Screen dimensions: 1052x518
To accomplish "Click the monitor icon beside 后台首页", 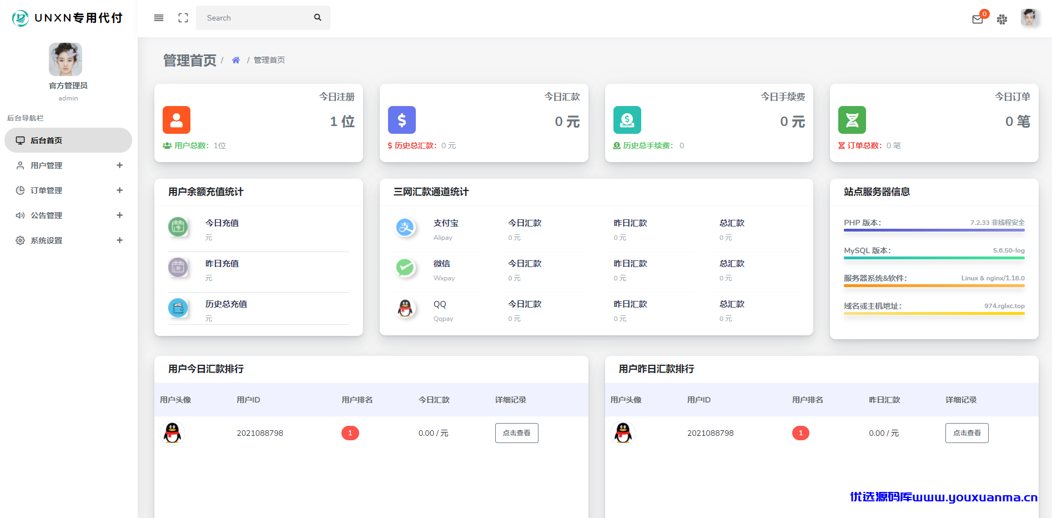I will pos(20,140).
